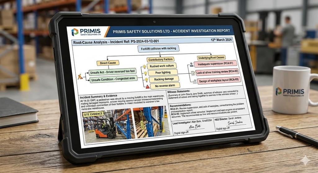This screenshot has width=318, height=173.
Task: Click the 'Root-Cause Analysis - Incident Ref' title
Action: 116,42
